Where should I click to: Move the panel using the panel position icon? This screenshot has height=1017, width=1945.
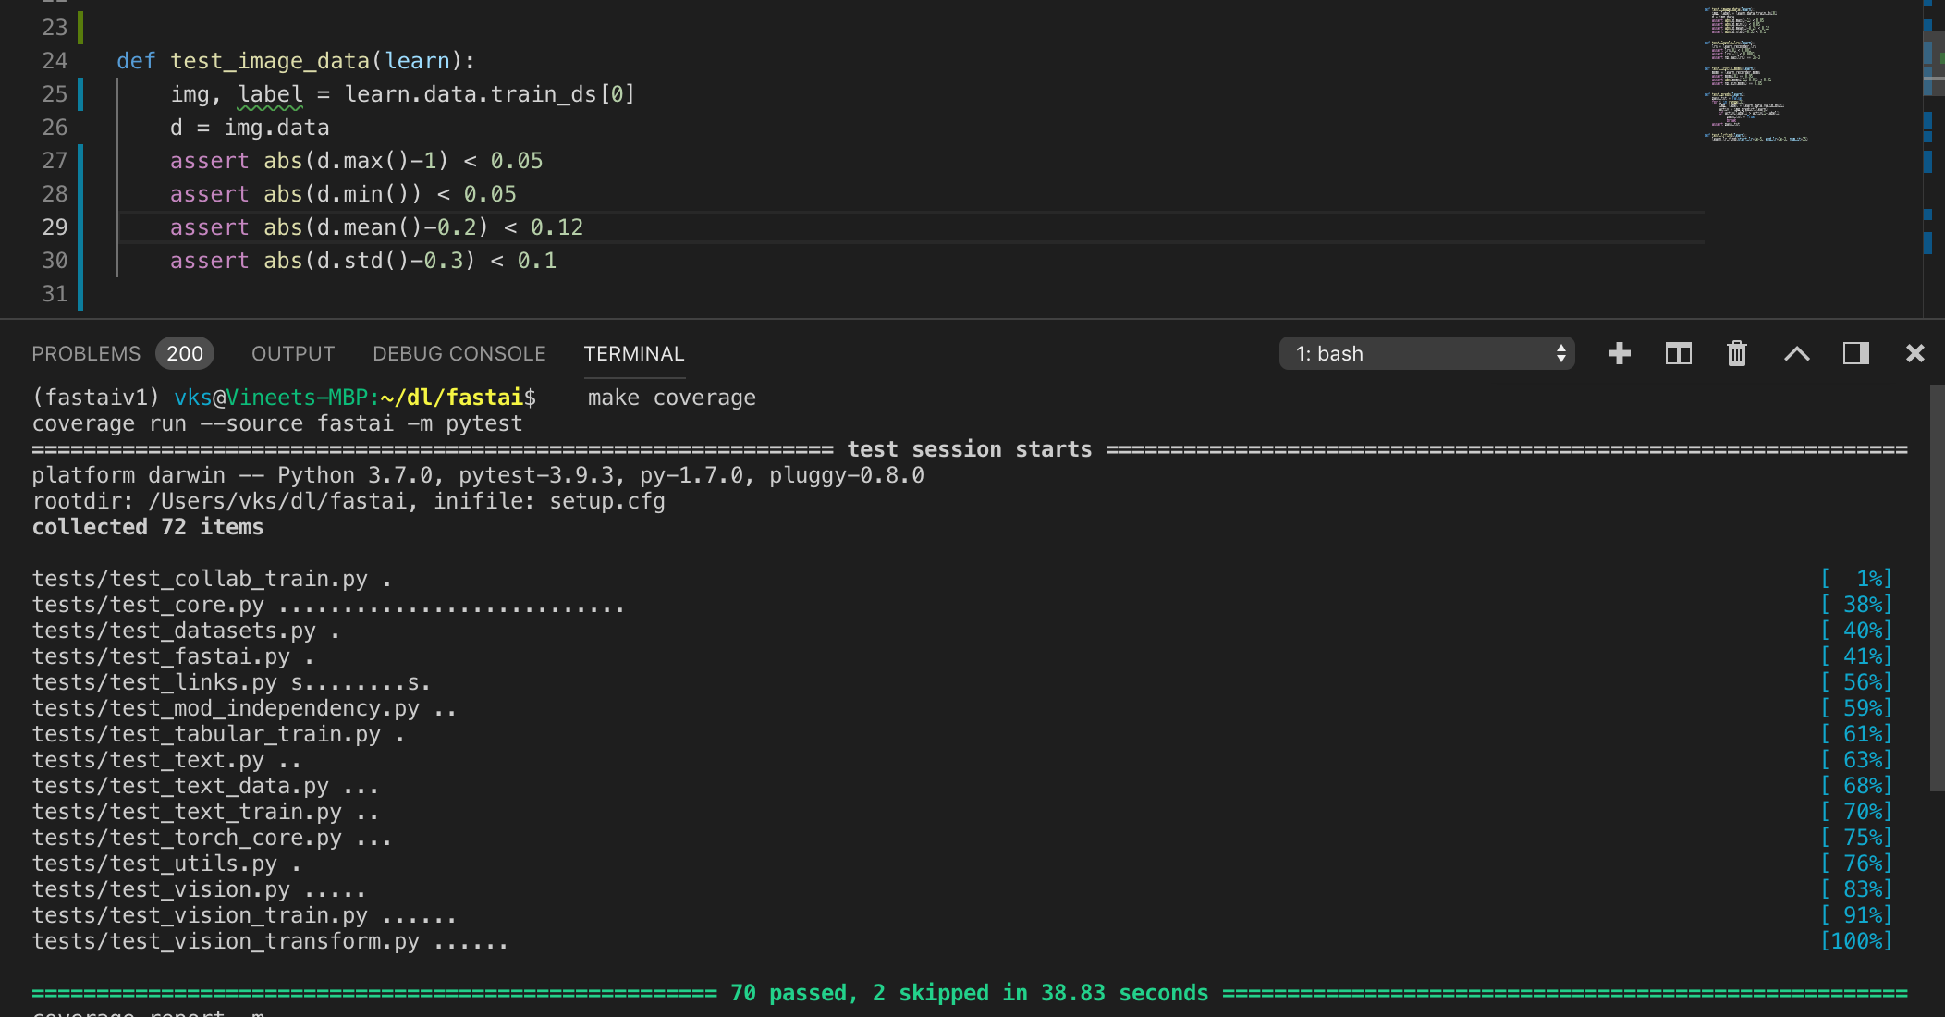coord(1855,353)
